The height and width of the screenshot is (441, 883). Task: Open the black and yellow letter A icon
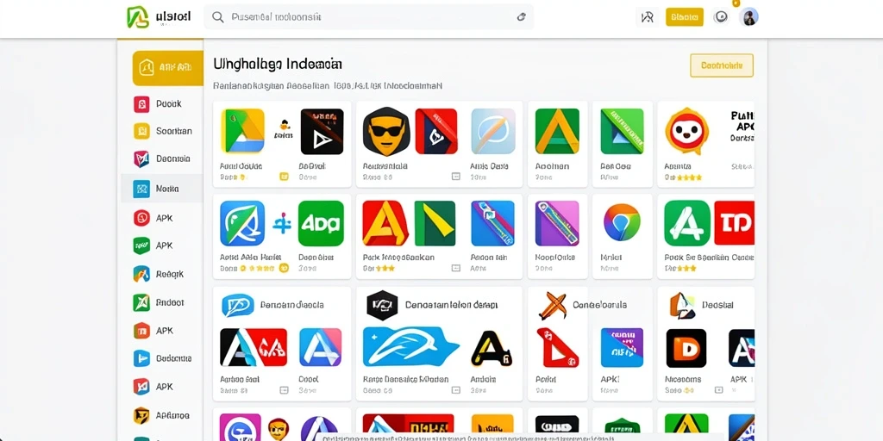coord(491,348)
